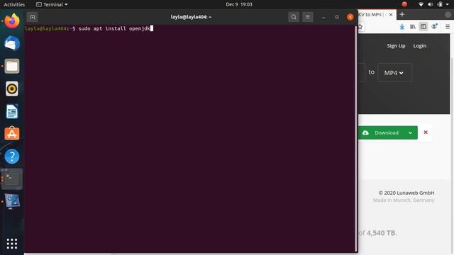Expand the MP4 format dropdown
454x255 pixels.
[394, 73]
